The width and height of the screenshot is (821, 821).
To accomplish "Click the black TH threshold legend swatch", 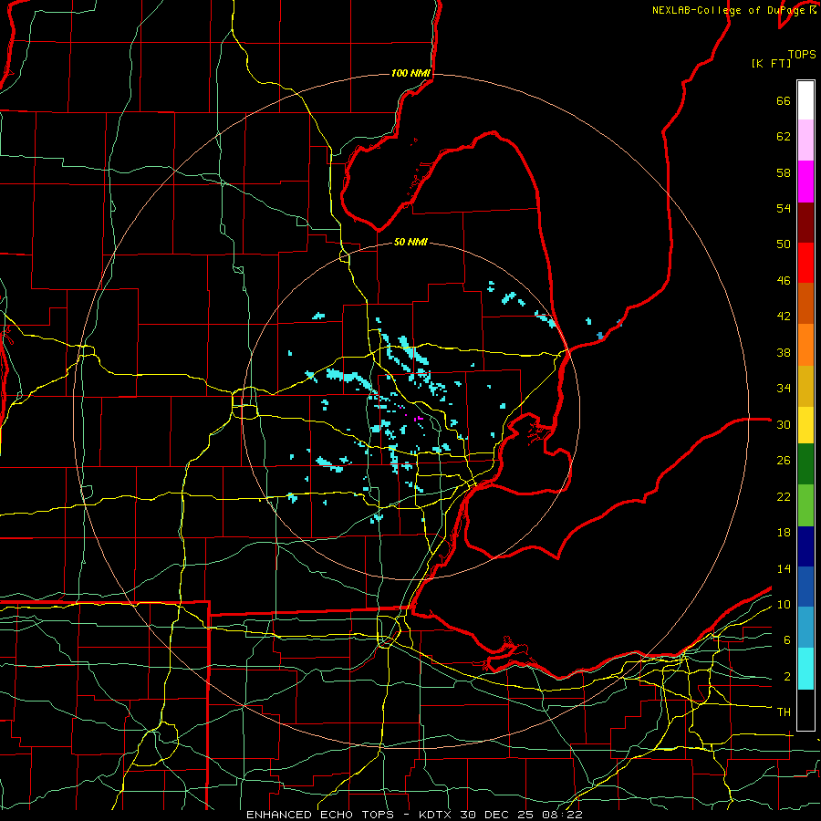I will (x=805, y=710).
